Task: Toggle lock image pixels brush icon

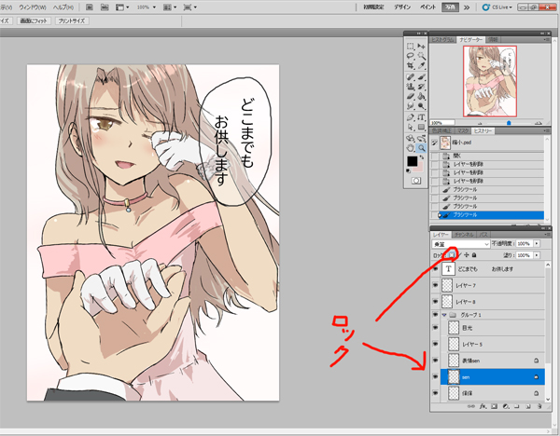Action: 459,255
